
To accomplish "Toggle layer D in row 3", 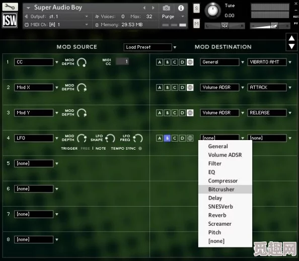I will 182,113.
